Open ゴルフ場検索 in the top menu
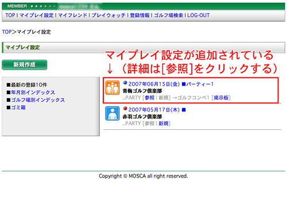The width and height of the screenshot is (287, 208). (168, 16)
